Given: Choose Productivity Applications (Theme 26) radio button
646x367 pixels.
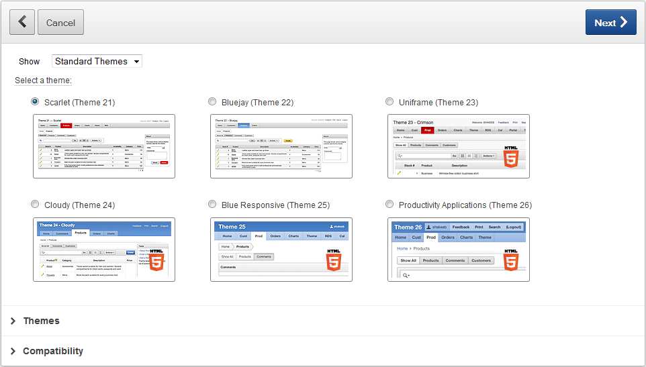Looking at the screenshot, I should tap(389, 204).
